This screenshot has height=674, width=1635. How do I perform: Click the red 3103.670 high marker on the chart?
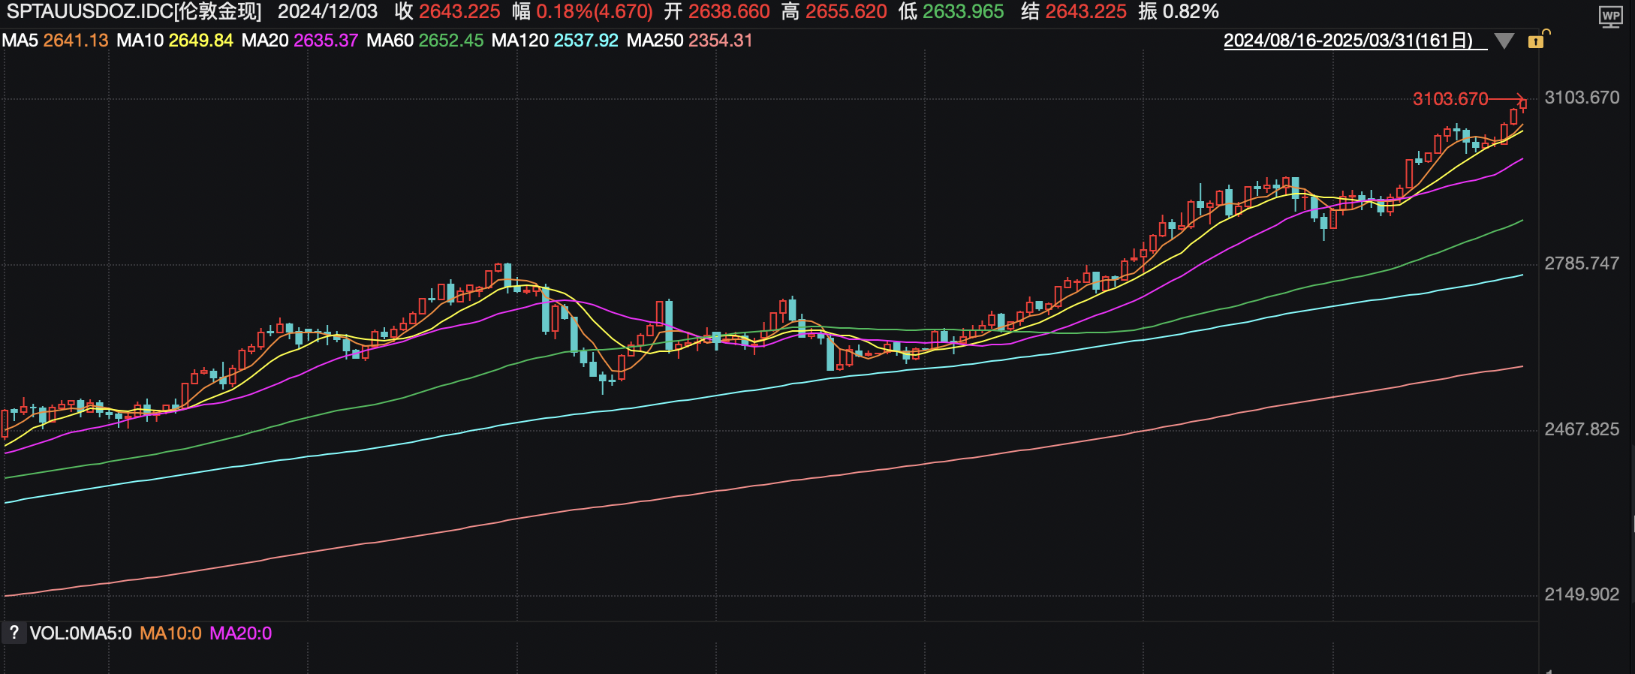[x=1450, y=99]
